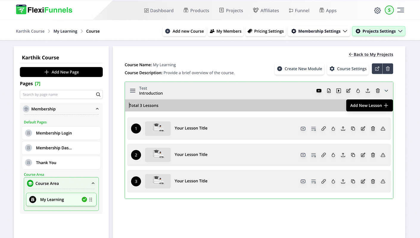The width and height of the screenshot is (420, 238).
Task: Click the green checkmark on My Learning
Action: (84, 200)
